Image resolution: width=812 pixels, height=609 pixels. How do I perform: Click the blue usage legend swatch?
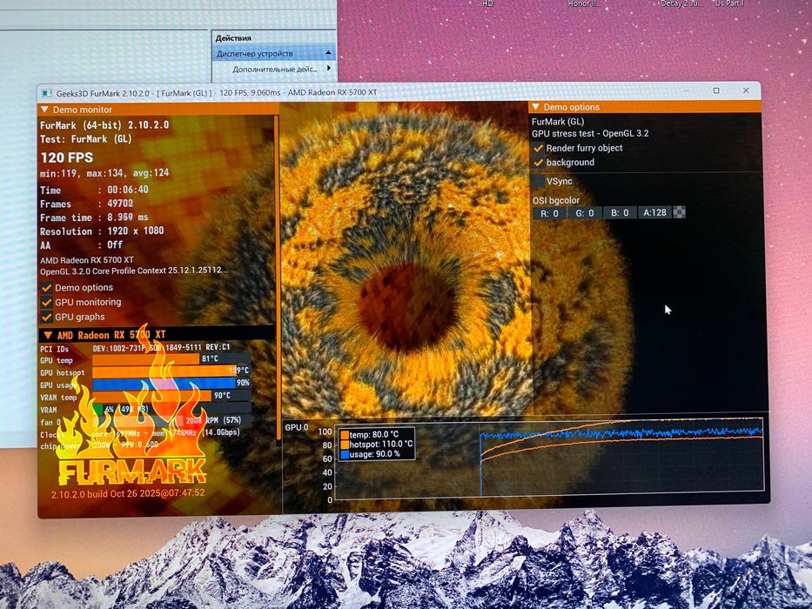(x=345, y=455)
